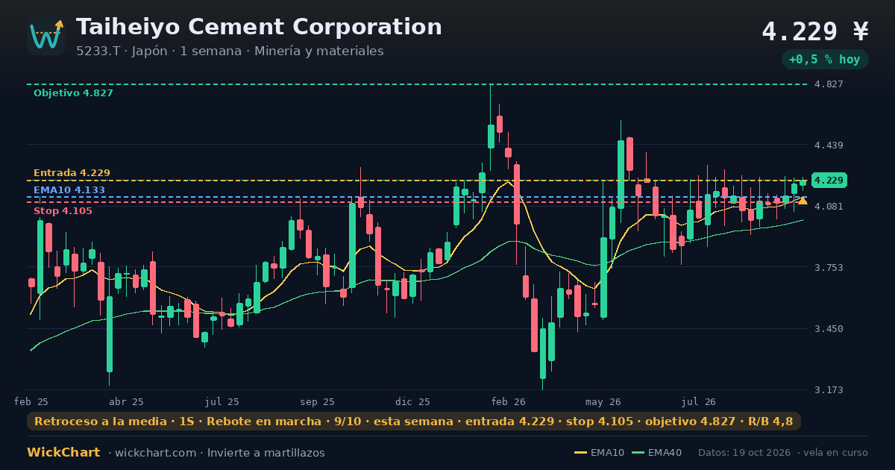Click the Entrada 4.229 label

coord(72,172)
